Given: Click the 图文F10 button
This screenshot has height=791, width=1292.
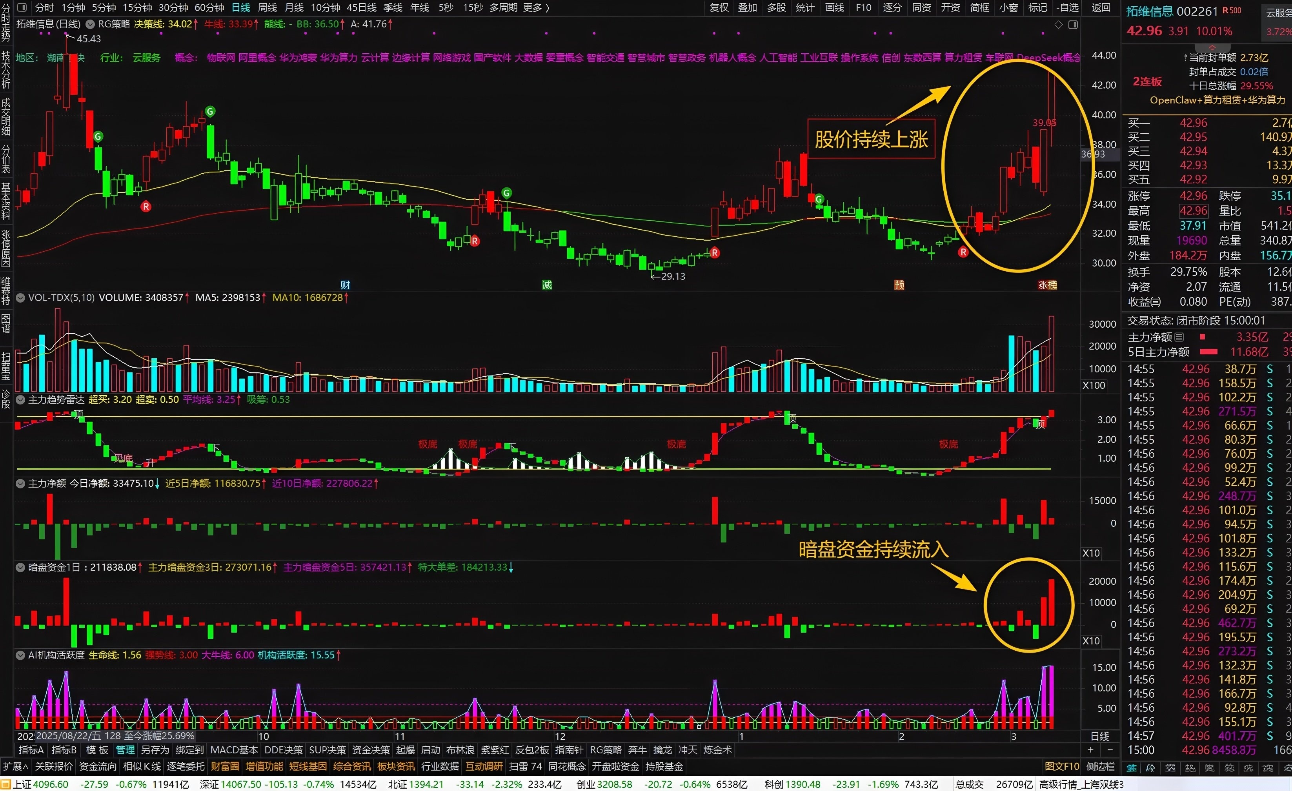Looking at the screenshot, I should point(1061,766).
